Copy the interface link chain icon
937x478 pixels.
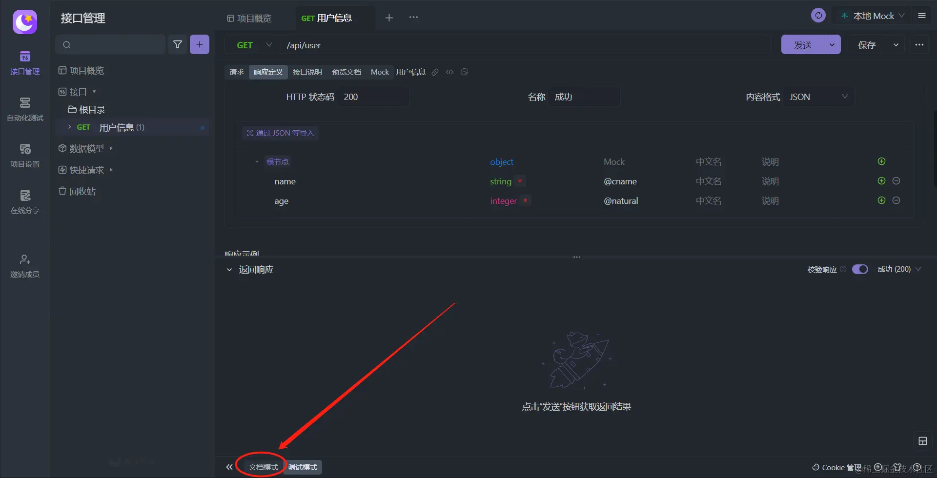[x=435, y=72]
